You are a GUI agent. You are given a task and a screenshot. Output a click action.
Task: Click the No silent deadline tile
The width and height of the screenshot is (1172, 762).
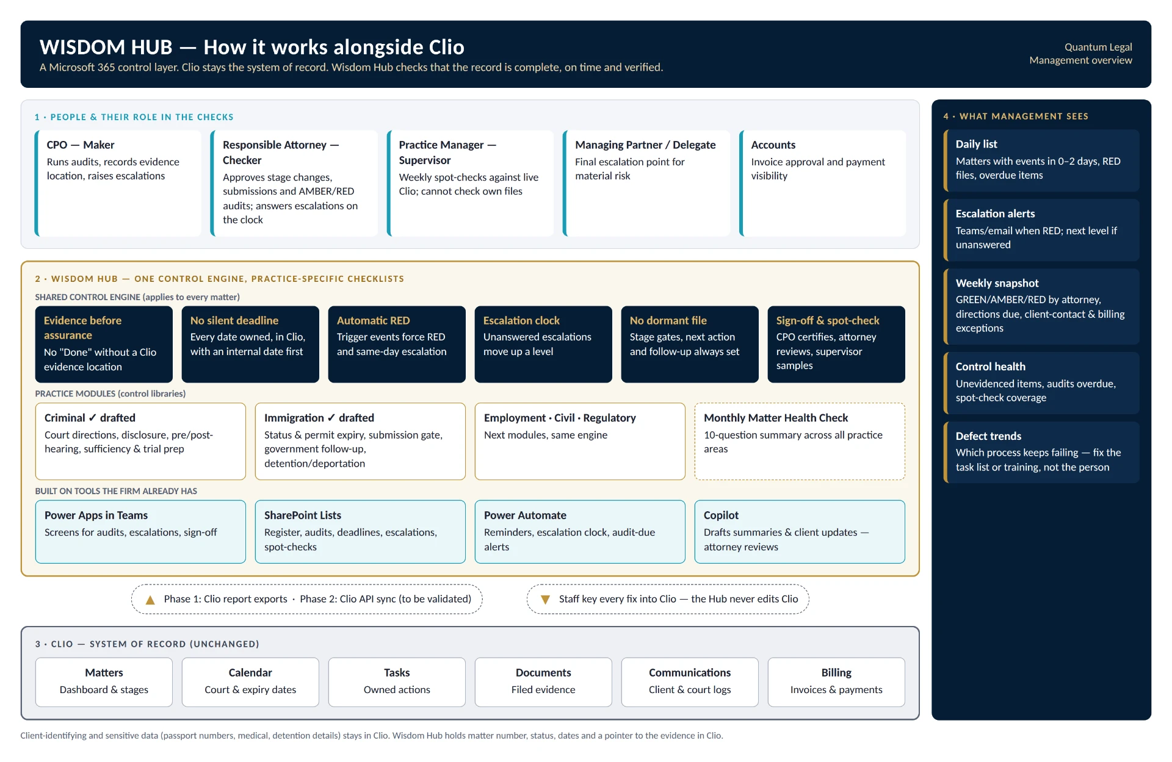tap(250, 344)
